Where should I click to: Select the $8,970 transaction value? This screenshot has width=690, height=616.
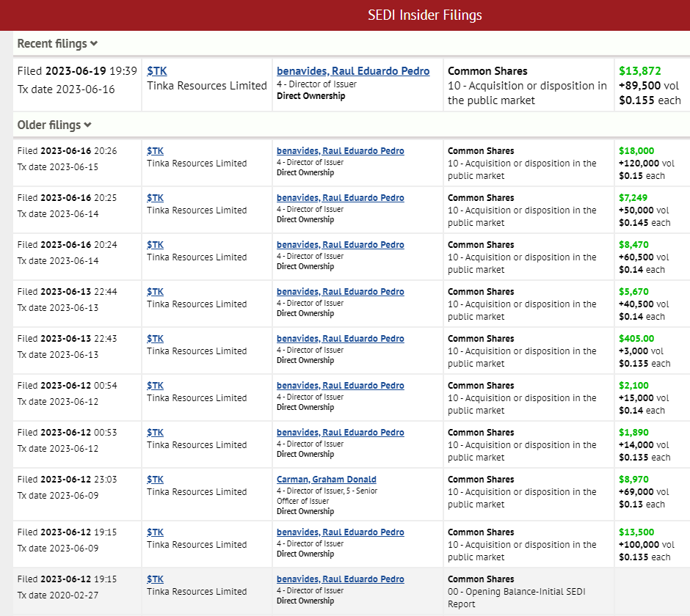click(x=633, y=480)
